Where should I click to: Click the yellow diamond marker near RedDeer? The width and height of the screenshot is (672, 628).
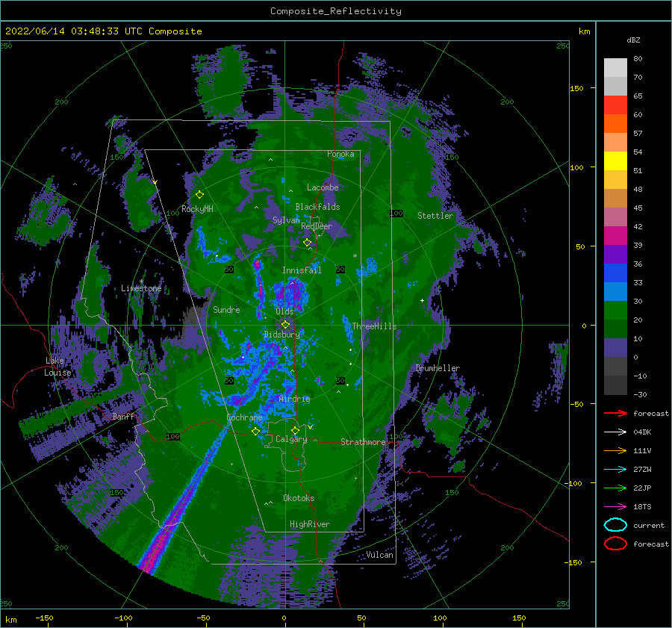coord(308,243)
